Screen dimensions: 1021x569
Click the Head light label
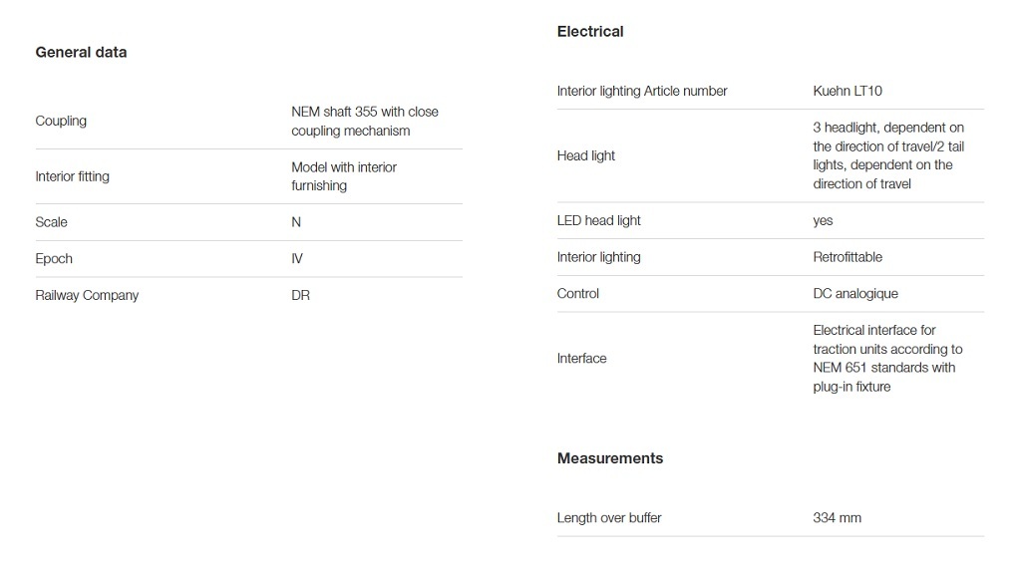585,155
